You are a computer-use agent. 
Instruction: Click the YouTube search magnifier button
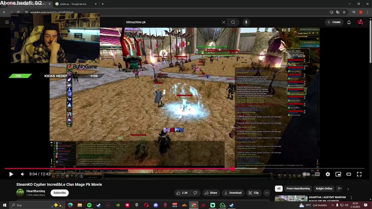(233, 22)
